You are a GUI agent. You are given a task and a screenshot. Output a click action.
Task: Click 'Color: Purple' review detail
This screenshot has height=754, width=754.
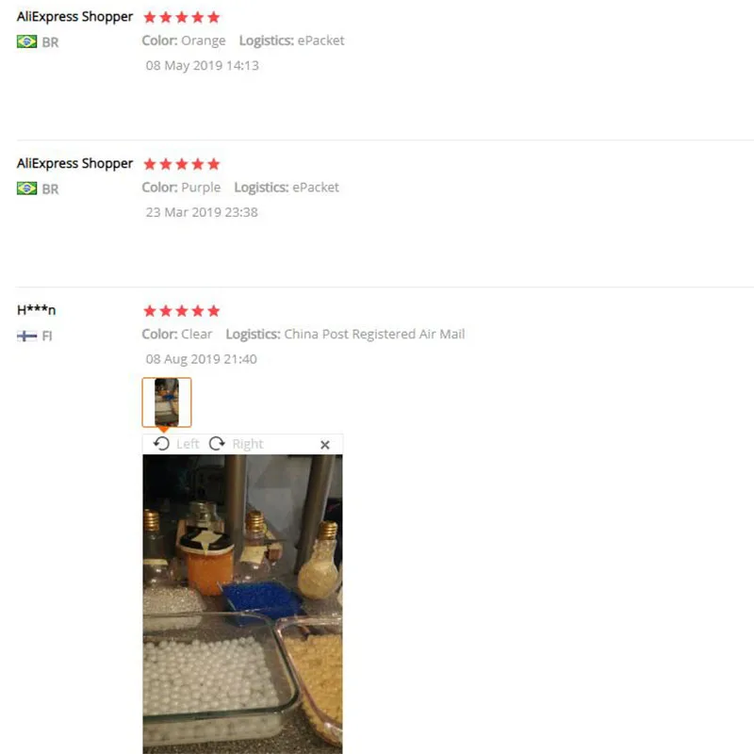[181, 187]
